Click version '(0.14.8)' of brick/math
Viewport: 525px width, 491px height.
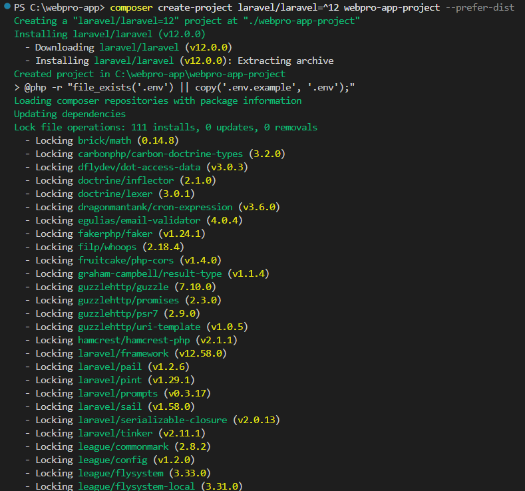tap(158, 140)
